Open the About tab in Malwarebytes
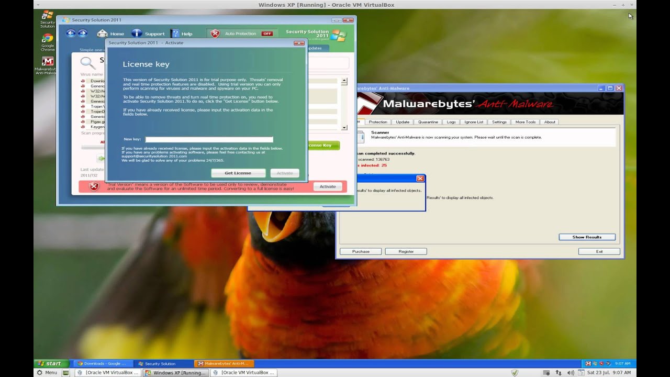This screenshot has width=670, height=377. (550, 122)
